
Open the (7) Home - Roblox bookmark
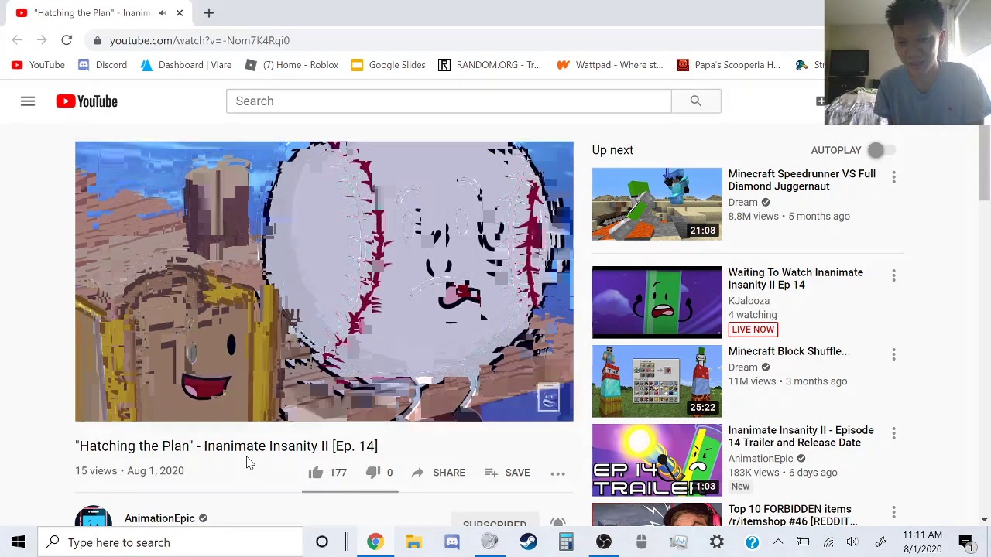(292, 65)
